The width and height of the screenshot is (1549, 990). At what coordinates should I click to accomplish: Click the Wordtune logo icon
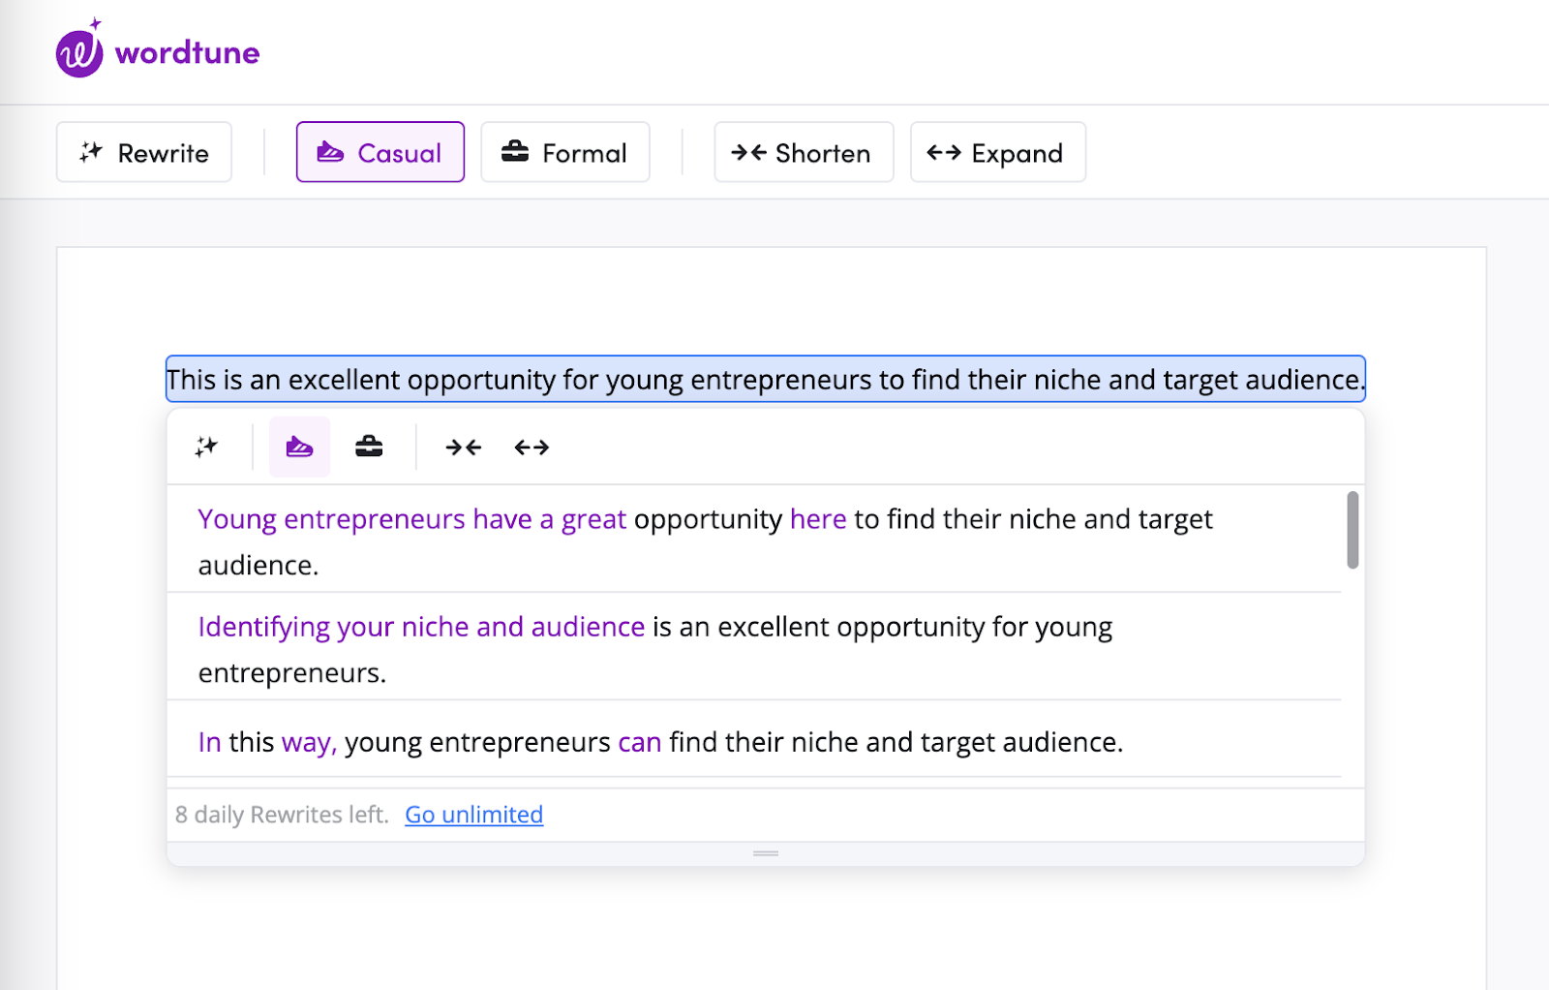point(79,51)
